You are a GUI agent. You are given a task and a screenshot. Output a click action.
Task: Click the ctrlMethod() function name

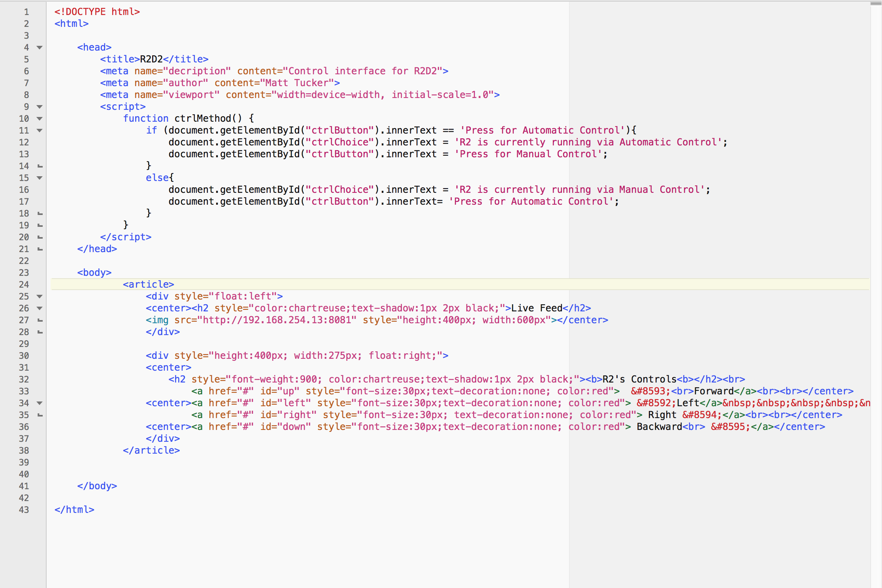pyautogui.click(x=208, y=119)
